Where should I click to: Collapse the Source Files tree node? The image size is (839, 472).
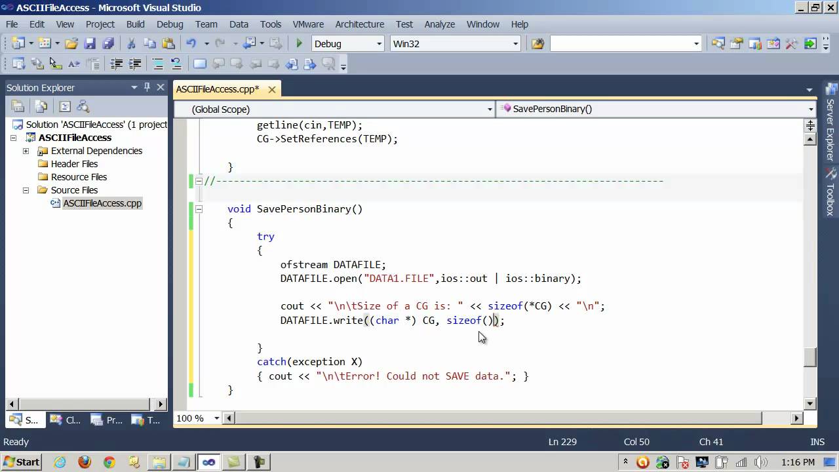tap(26, 190)
